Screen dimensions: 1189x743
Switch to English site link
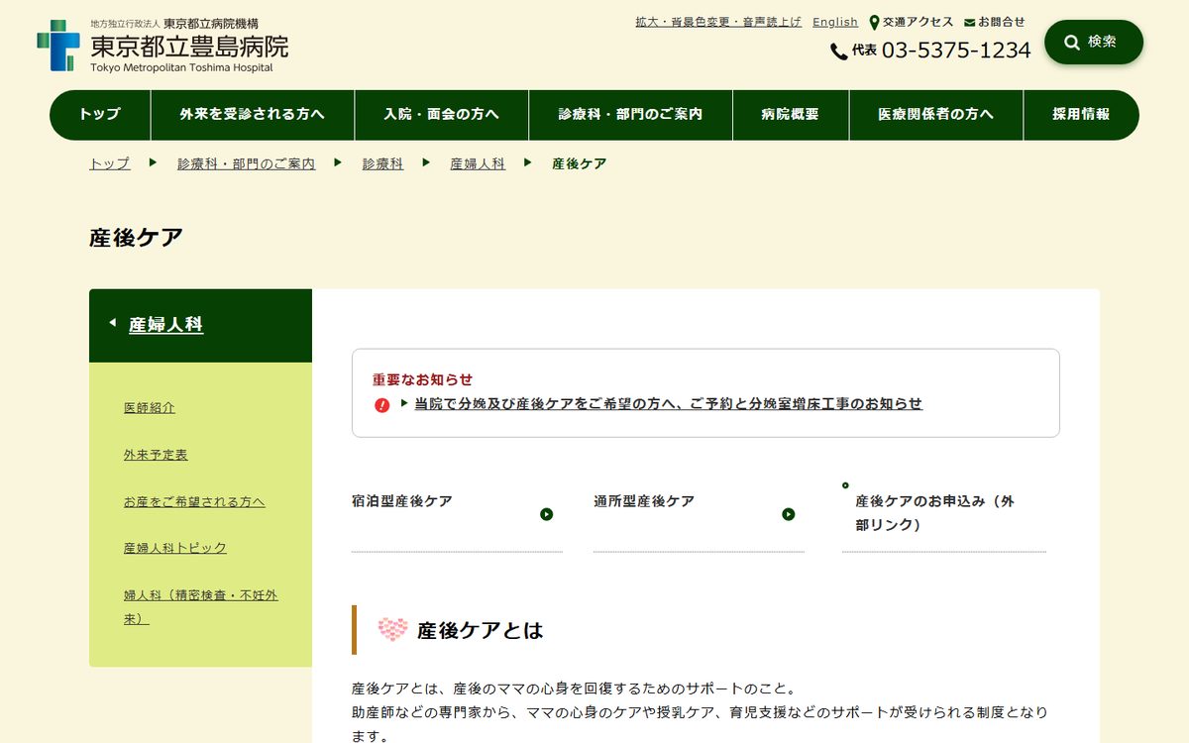click(835, 22)
